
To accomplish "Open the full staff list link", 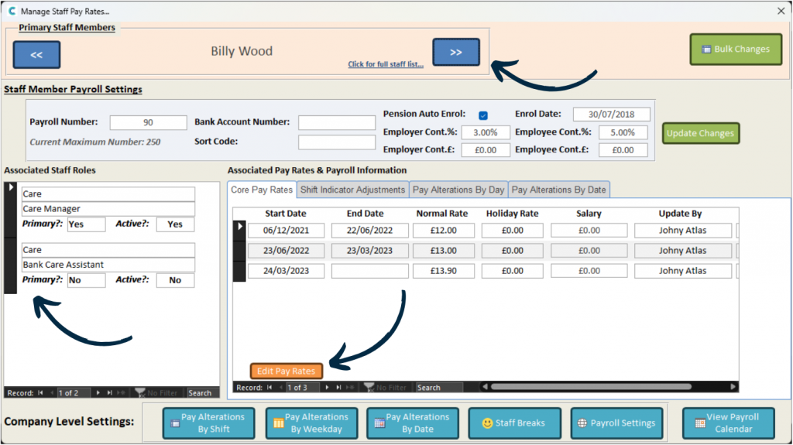I will pyautogui.click(x=386, y=64).
